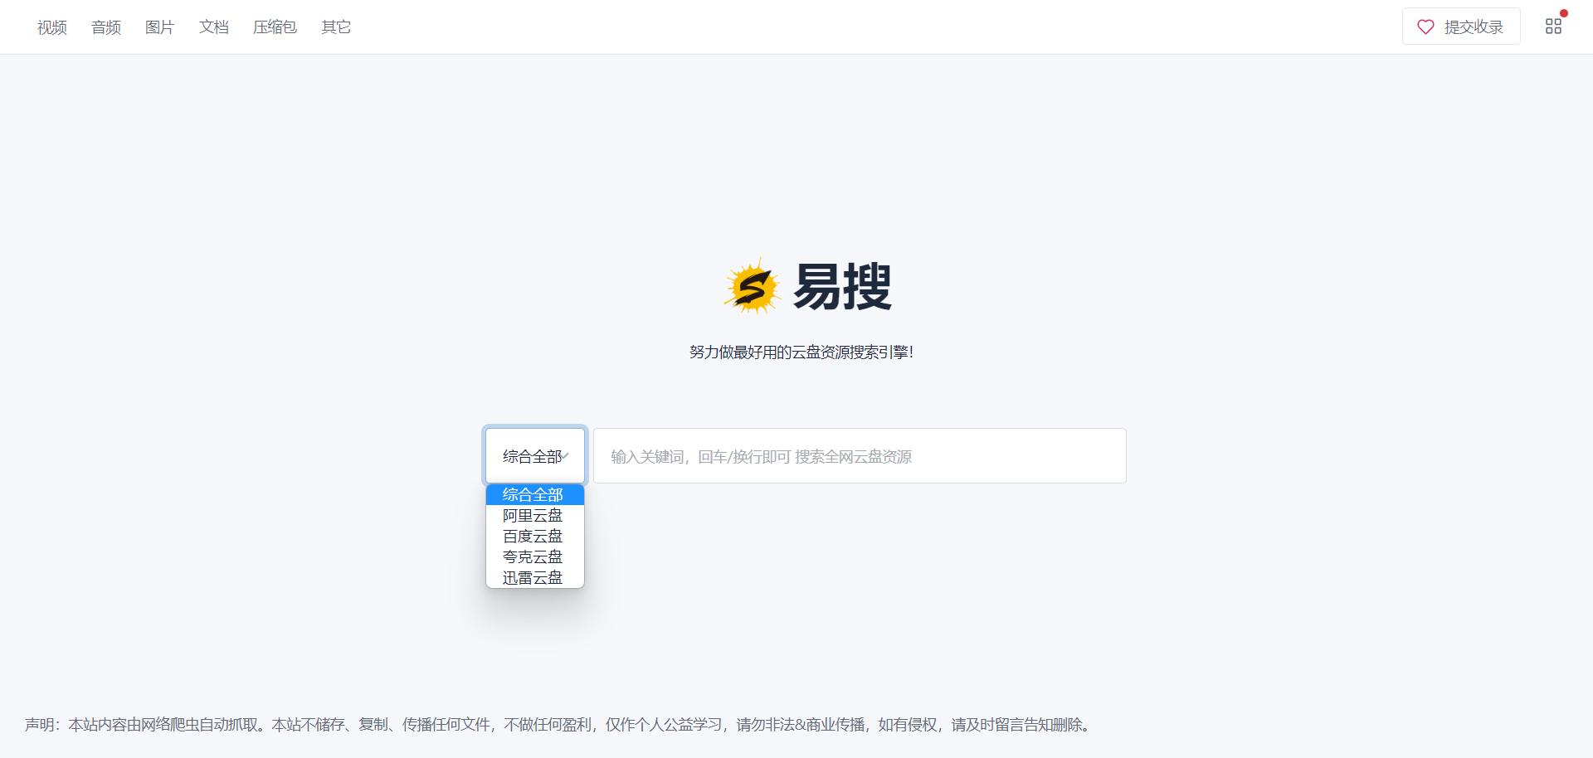Choose 夸克云盘 as the search source
Image resolution: width=1593 pixels, height=758 pixels.
[532, 556]
